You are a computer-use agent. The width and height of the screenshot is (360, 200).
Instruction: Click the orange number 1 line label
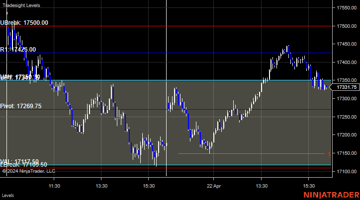pos(329,154)
